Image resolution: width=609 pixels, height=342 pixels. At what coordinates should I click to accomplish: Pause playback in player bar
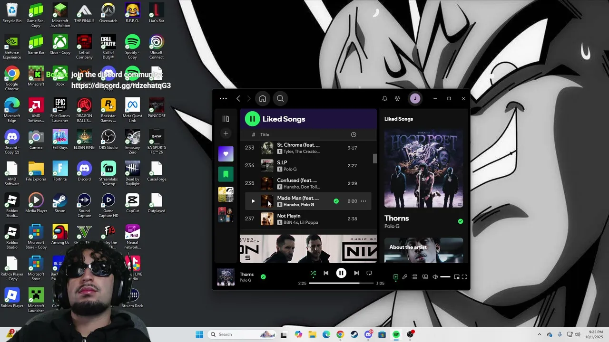pos(341,273)
